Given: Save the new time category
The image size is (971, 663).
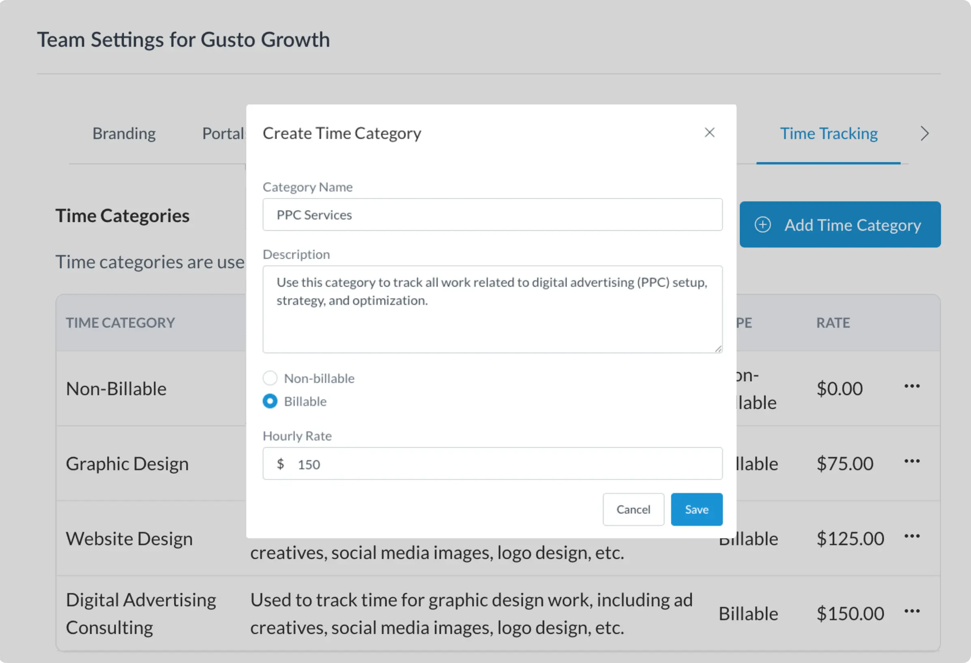Looking at the screenshot, I should pyautogui.click(x=696, y=509).
